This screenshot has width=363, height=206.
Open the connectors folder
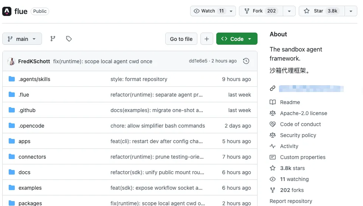tap(32, 157)
